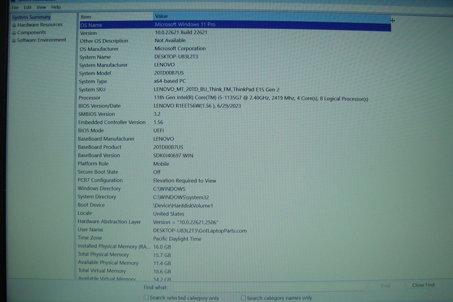Select the System Manufacturer row

coord(235,65)
